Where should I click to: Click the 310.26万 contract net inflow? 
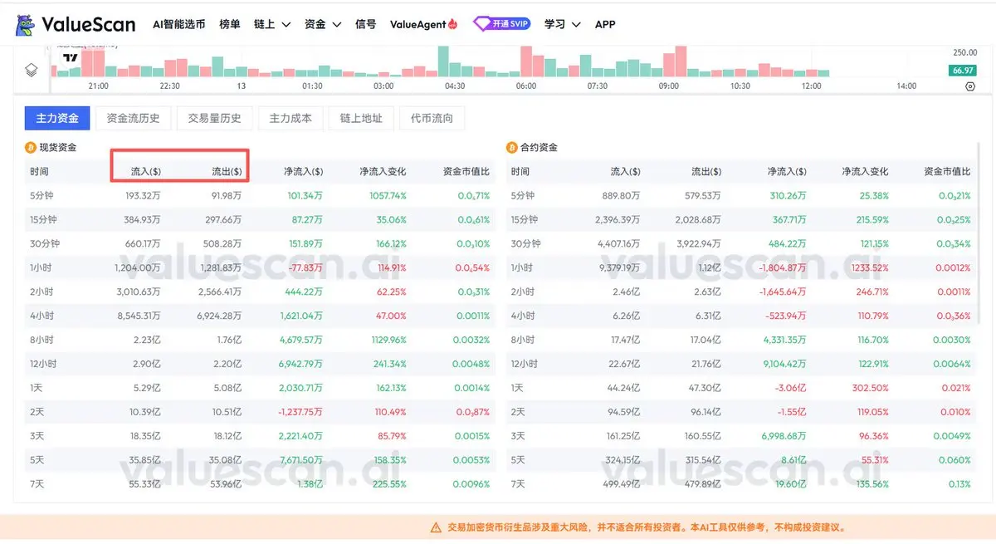tap(787, 196)
